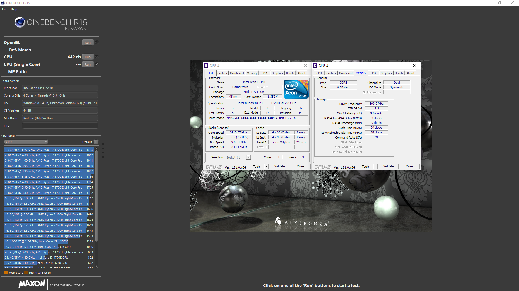
Task: Click Tools button in left CPU-Z window
Action: pos(257,167)
